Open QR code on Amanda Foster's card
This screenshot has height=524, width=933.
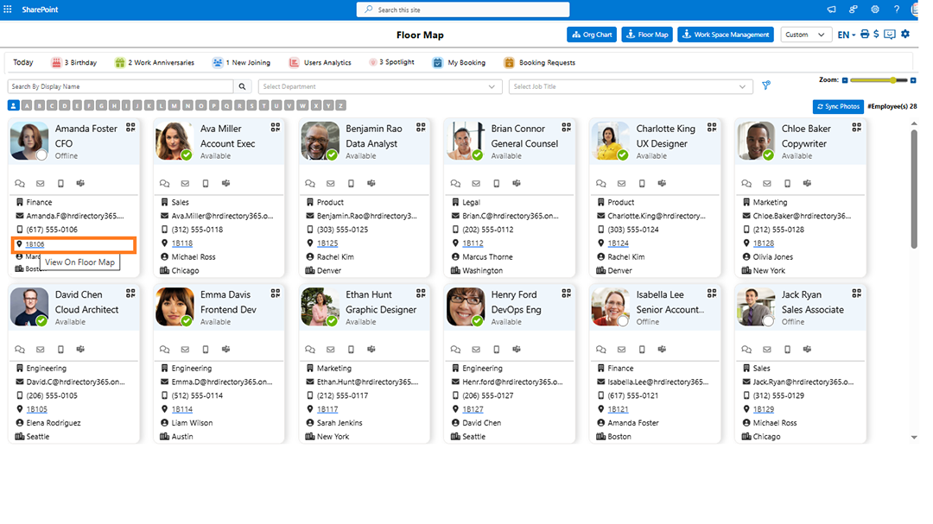pos(130,127)
